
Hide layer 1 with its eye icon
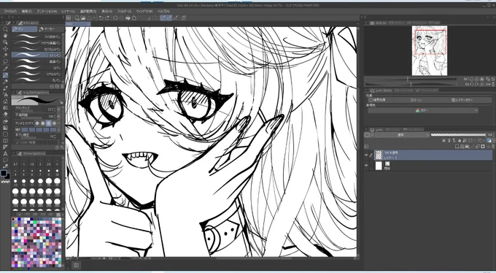pos(366,155)
